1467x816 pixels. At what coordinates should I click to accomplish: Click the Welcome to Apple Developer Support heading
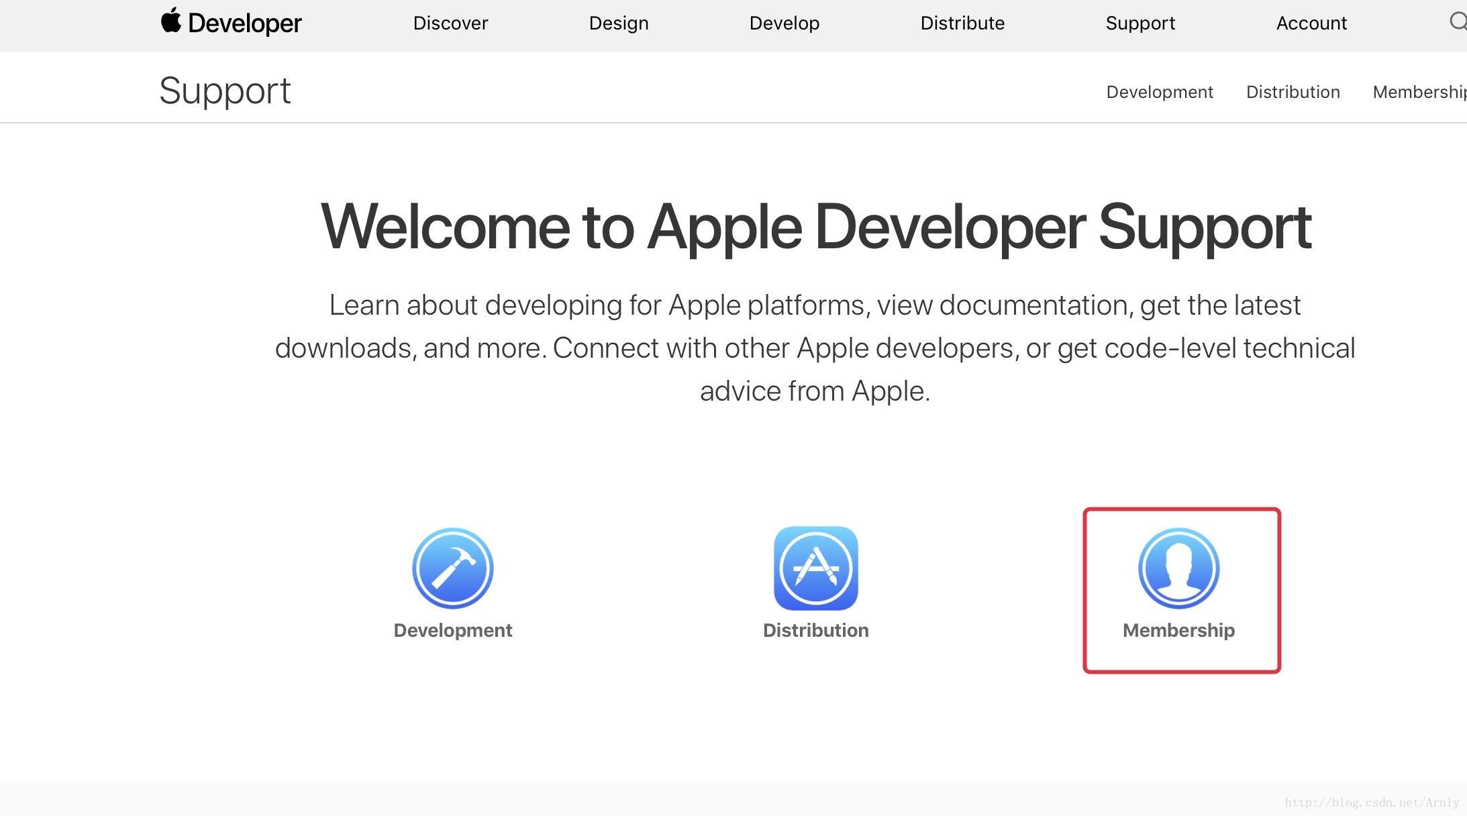coord(815,228)
